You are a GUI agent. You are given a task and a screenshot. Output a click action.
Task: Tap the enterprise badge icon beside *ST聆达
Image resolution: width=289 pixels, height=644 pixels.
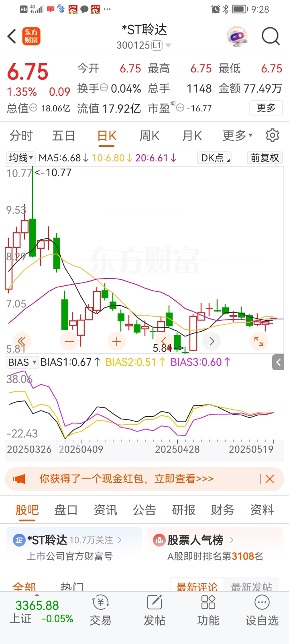[x=19, y=540]
